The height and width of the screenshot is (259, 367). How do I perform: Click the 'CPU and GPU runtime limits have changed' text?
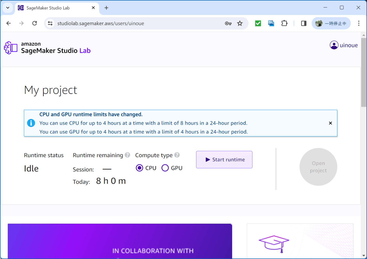[x=91, y=114]
